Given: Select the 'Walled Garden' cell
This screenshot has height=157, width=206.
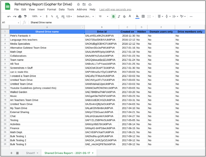Looking at the screenshot, I should pyautogui.click(x=47, y=92).
